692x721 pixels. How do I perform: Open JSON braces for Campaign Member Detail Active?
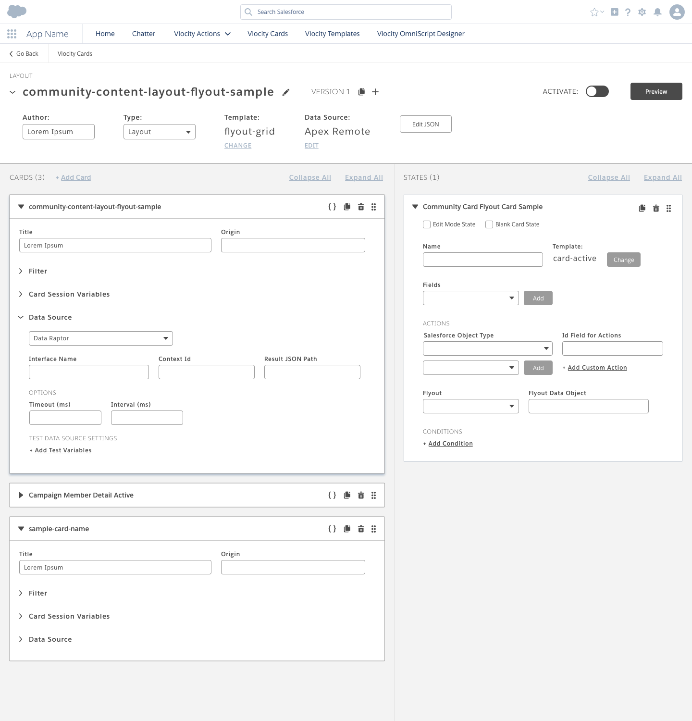(332, 495)
